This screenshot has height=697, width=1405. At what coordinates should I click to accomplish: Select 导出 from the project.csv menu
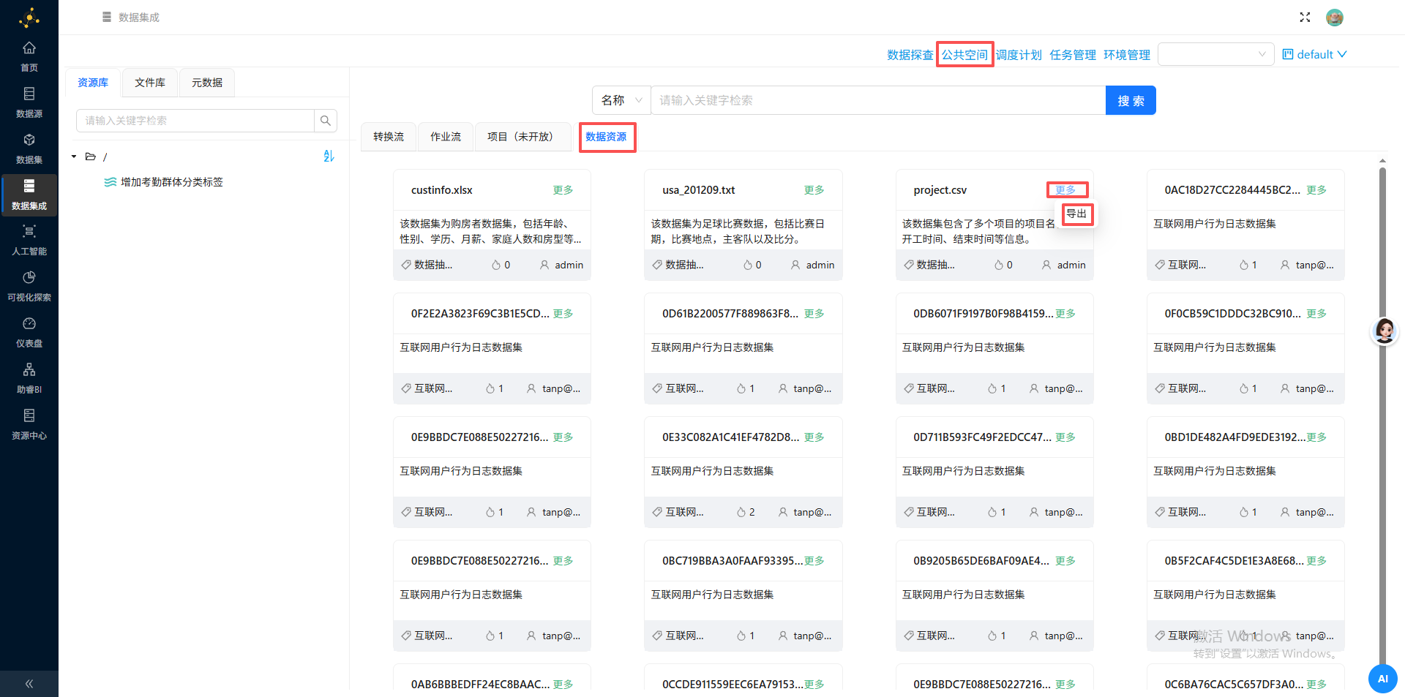[1076, 214]
